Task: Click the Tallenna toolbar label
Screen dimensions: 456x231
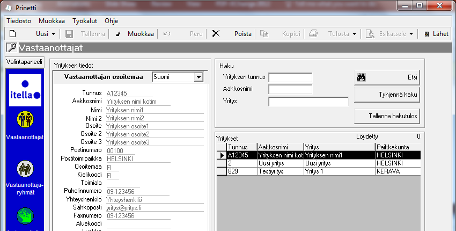Action: 93,34
